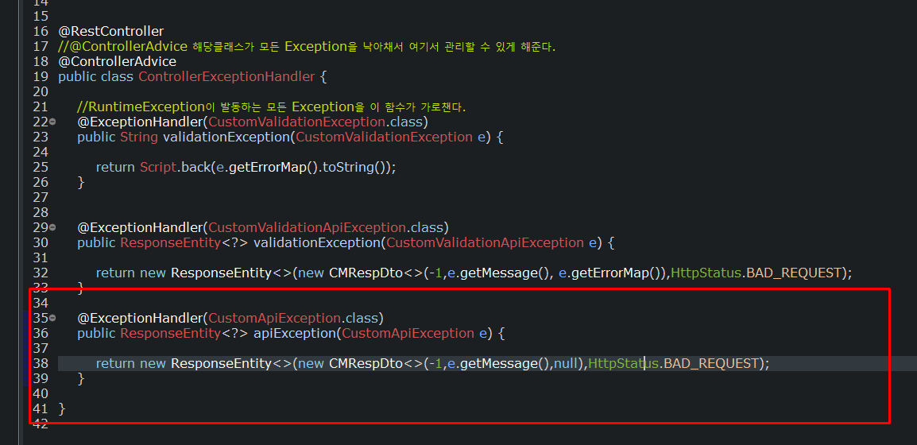Click CustomValidationException.class in the line 22 annotation

(315, 122)
